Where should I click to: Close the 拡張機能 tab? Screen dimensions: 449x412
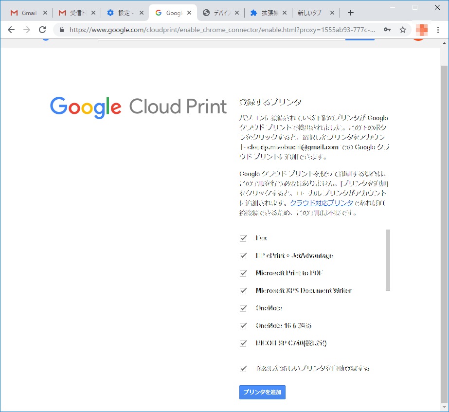click(285, 13)
